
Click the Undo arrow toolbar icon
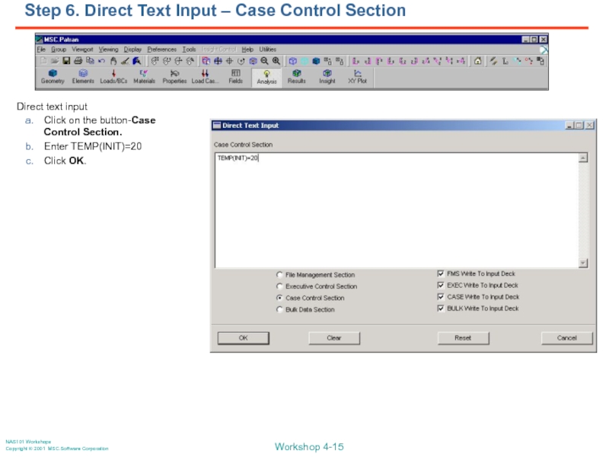tap(102, 61)
